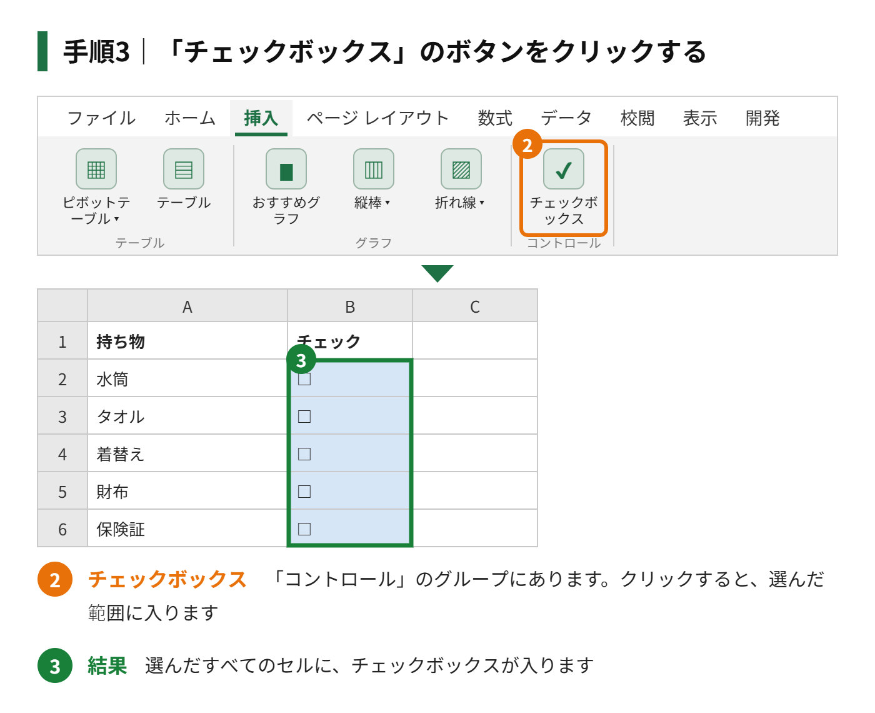Click the ピボットテーブル icon
875x713 pixels.
click(96, 169)
